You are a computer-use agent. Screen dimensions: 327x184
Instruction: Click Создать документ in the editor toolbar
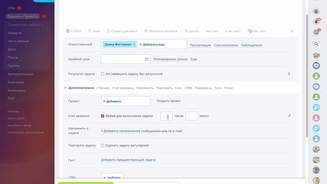[122, 31]
